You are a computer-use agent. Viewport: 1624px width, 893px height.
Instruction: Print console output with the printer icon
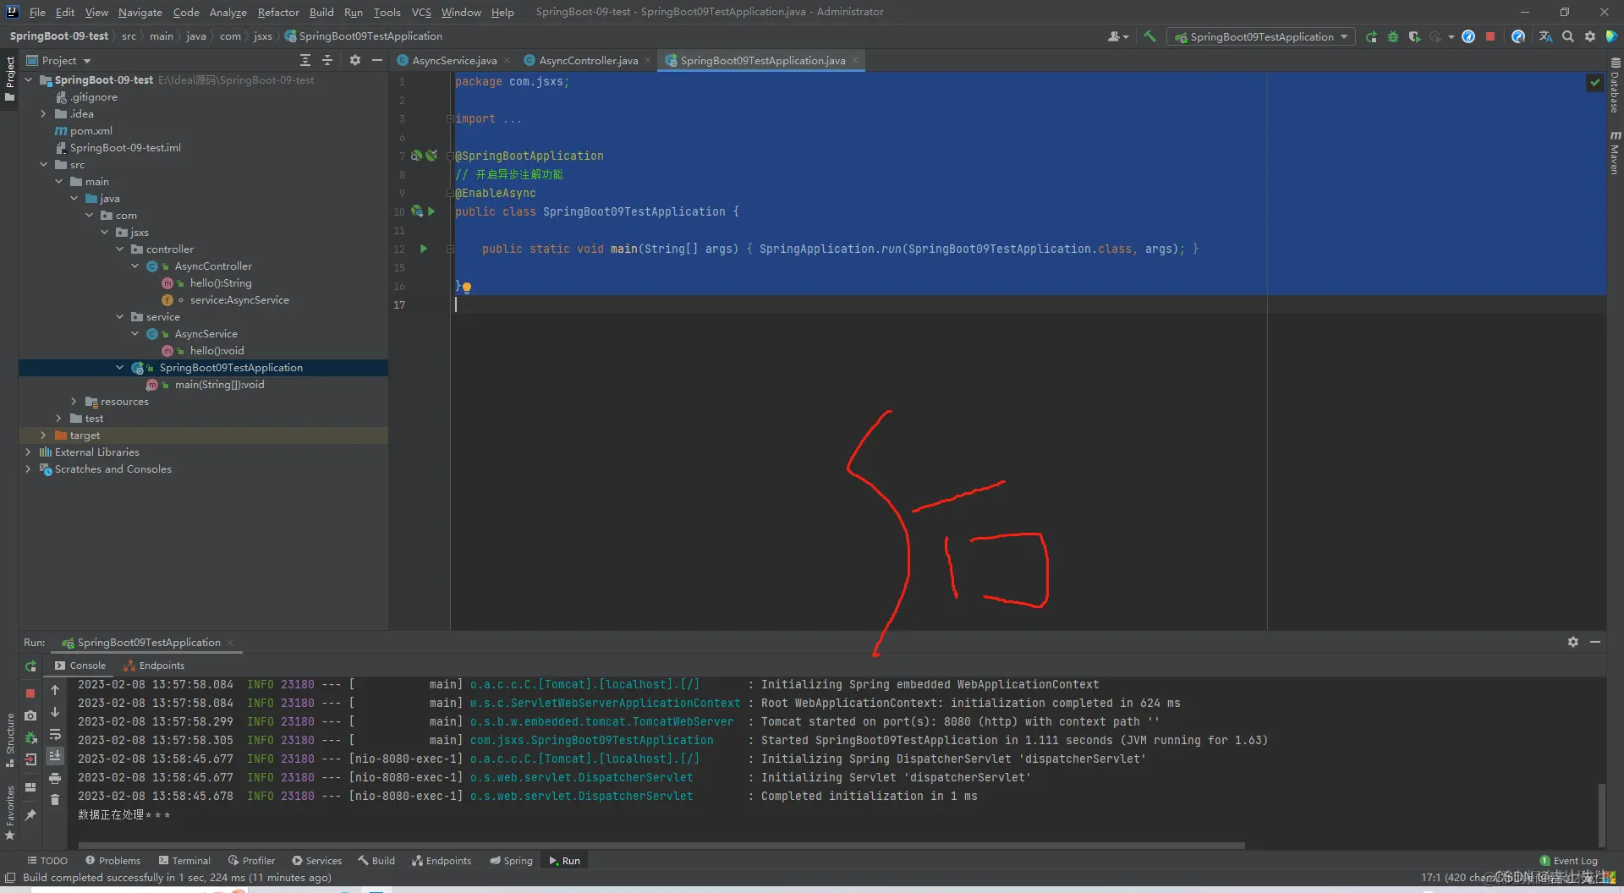tap(55, 778)
